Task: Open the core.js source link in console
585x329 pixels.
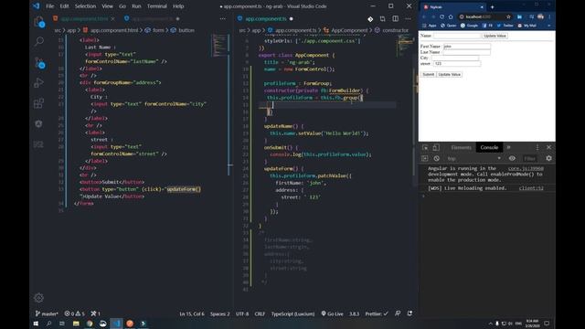Action: click(526, 168)
